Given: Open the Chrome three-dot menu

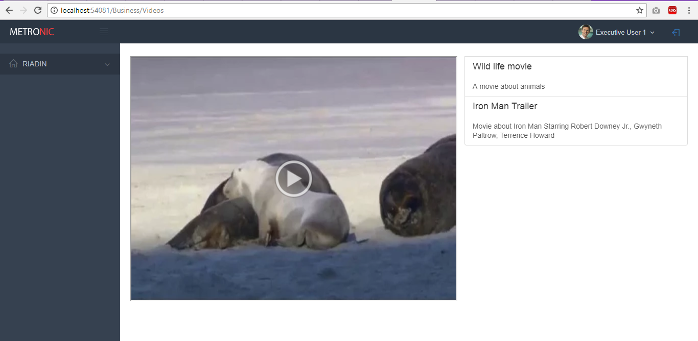Looking at the screenshot, I should pyautogui.click(x=689, y=10).
